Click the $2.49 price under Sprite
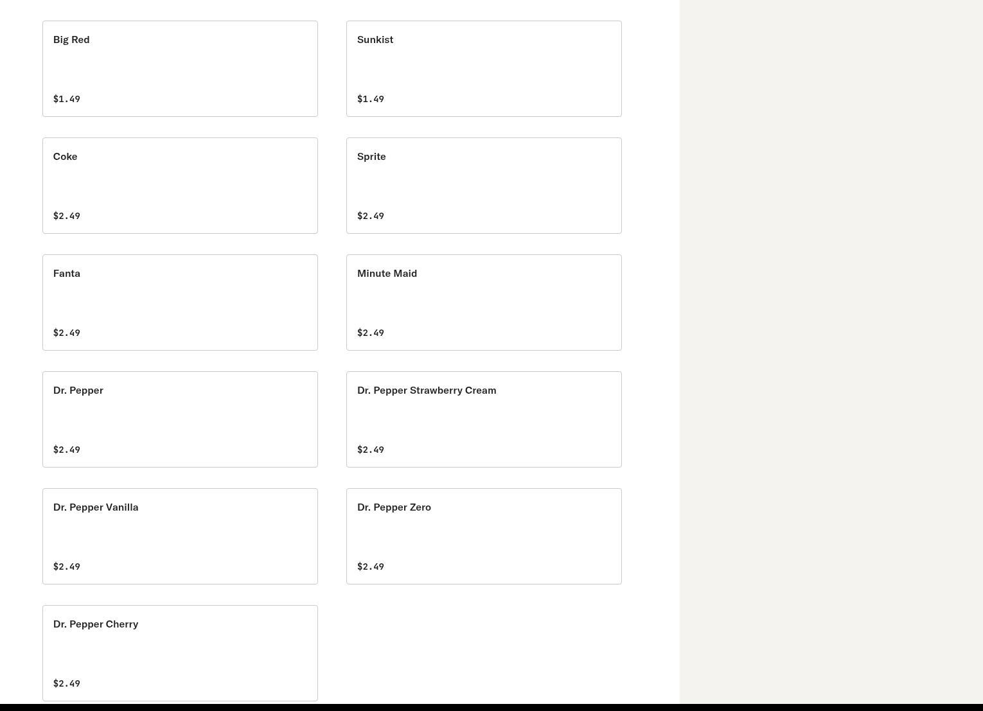 tap(371, 216)
